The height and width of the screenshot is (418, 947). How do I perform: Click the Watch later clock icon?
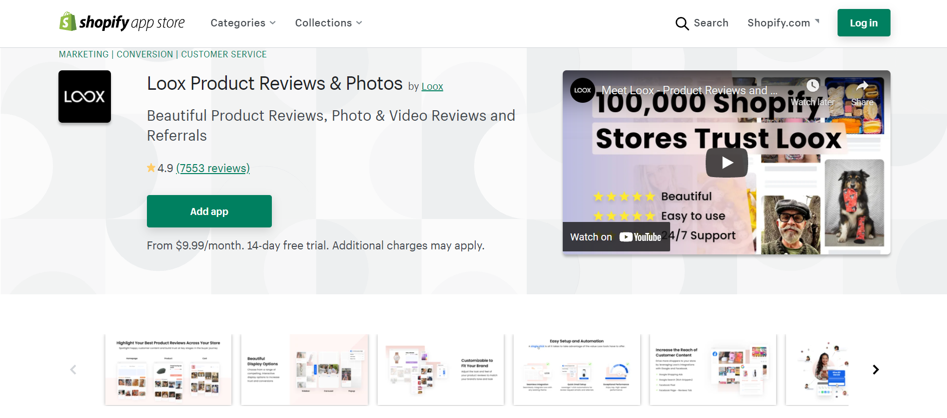pyautogui.click(x=813, y=86)
